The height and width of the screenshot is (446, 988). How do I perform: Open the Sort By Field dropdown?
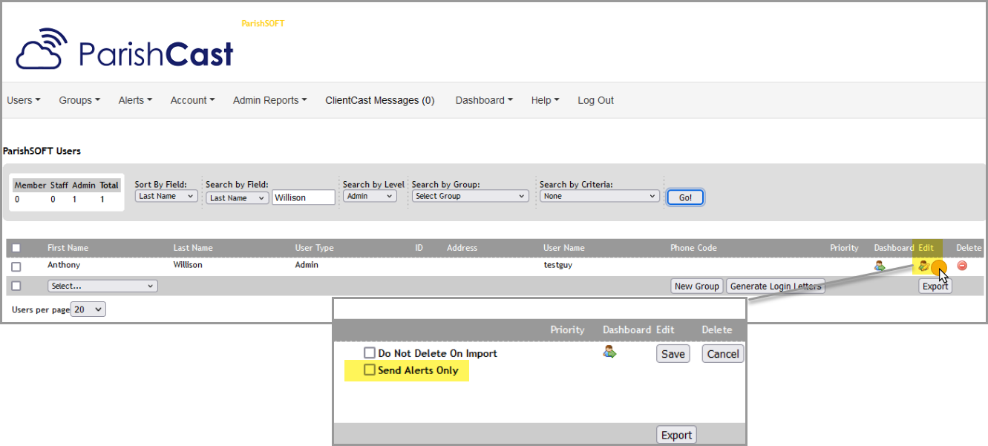(x=166, y=196)
